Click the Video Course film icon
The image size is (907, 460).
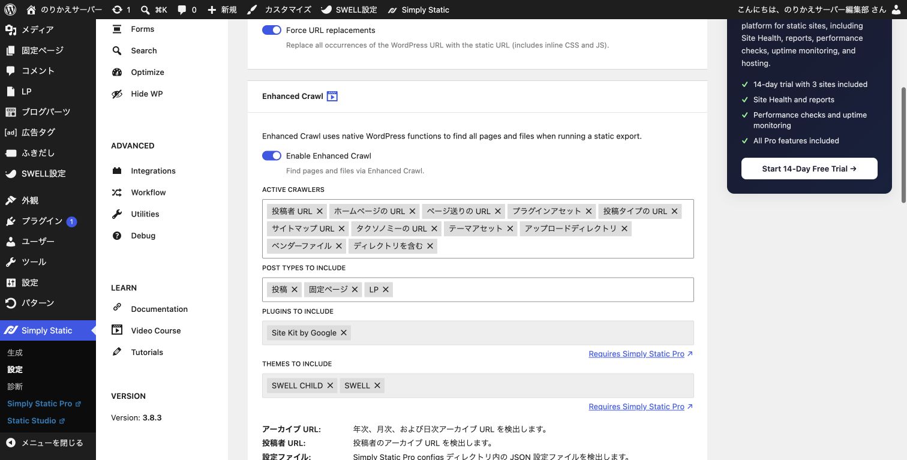pyautogui.click(x=117, y=330)
